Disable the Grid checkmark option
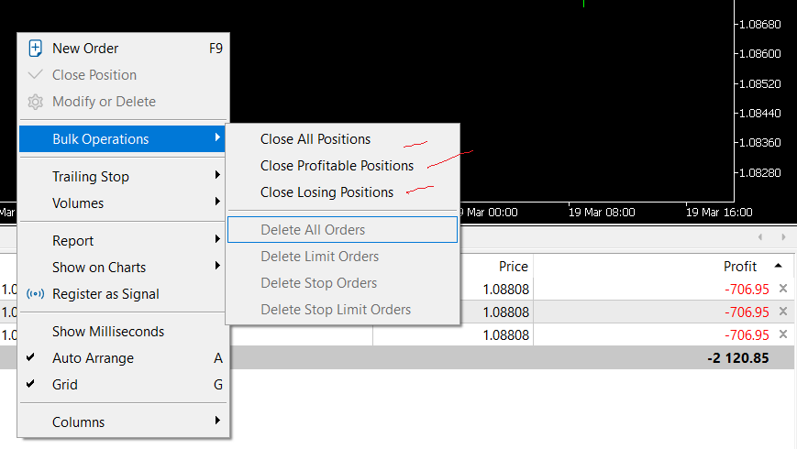 (64, 385)
